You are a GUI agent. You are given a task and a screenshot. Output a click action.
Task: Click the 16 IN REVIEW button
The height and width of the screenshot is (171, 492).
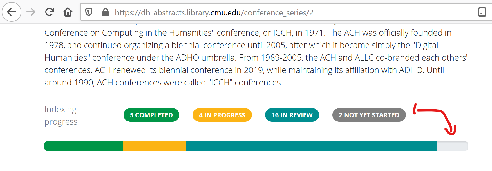coord(292,115)
